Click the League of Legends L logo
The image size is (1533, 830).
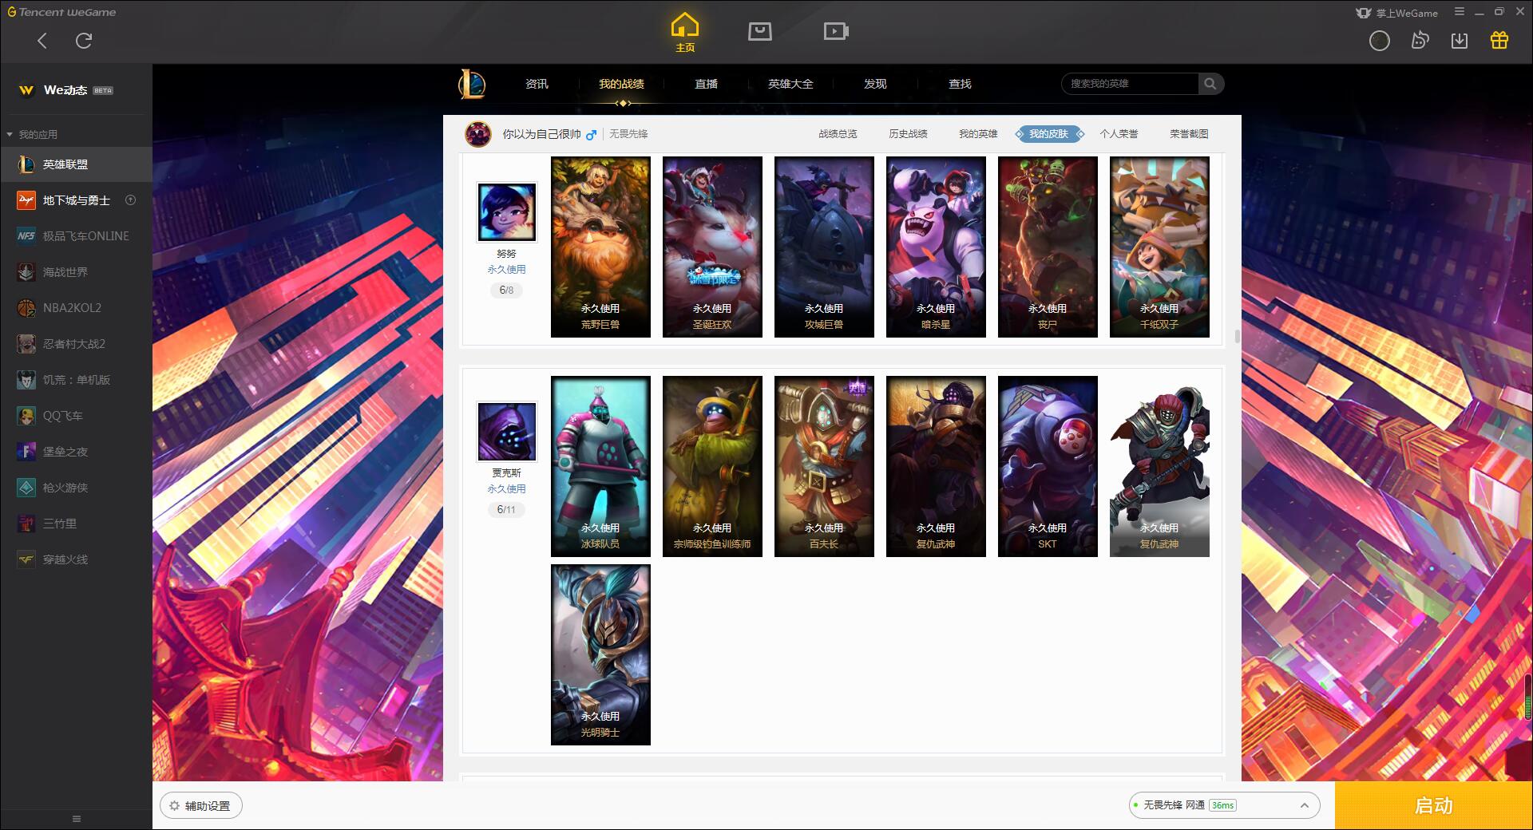pos(472,84)
